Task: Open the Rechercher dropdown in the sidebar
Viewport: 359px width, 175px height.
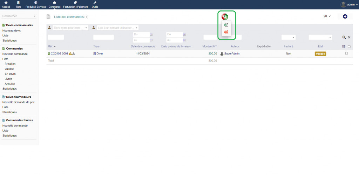Action: click(19, 16)
